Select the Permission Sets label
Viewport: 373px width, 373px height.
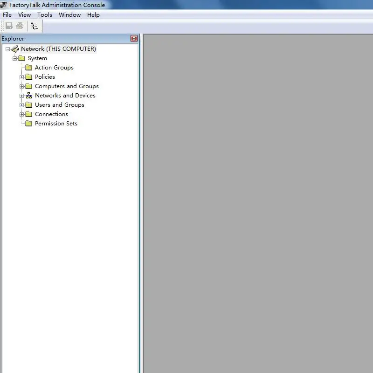coord(56,124)
